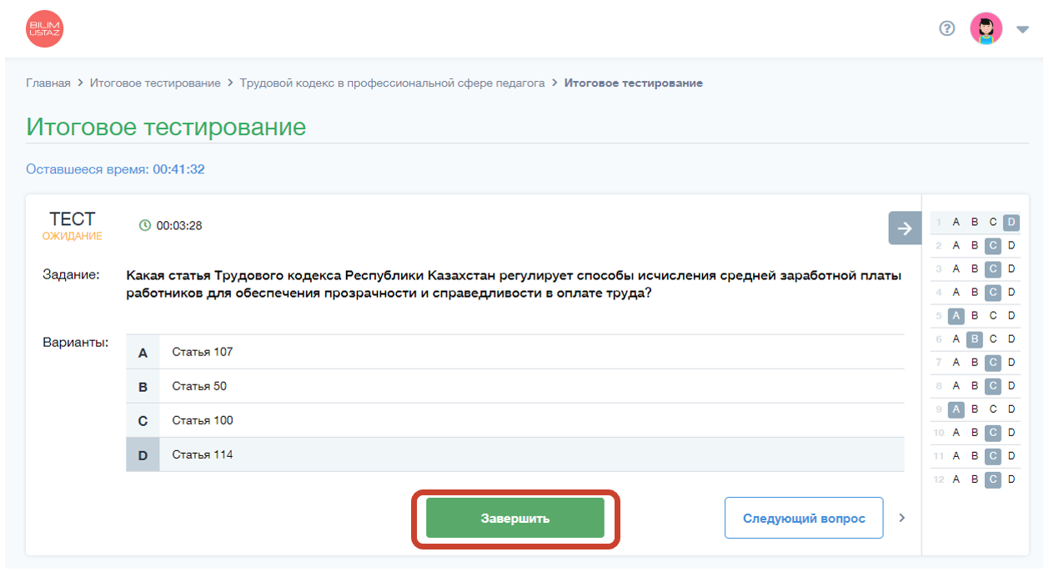
Task: Expand the profile dropdown arrow
Action: pyautogui.click(x=1022, y=30)
